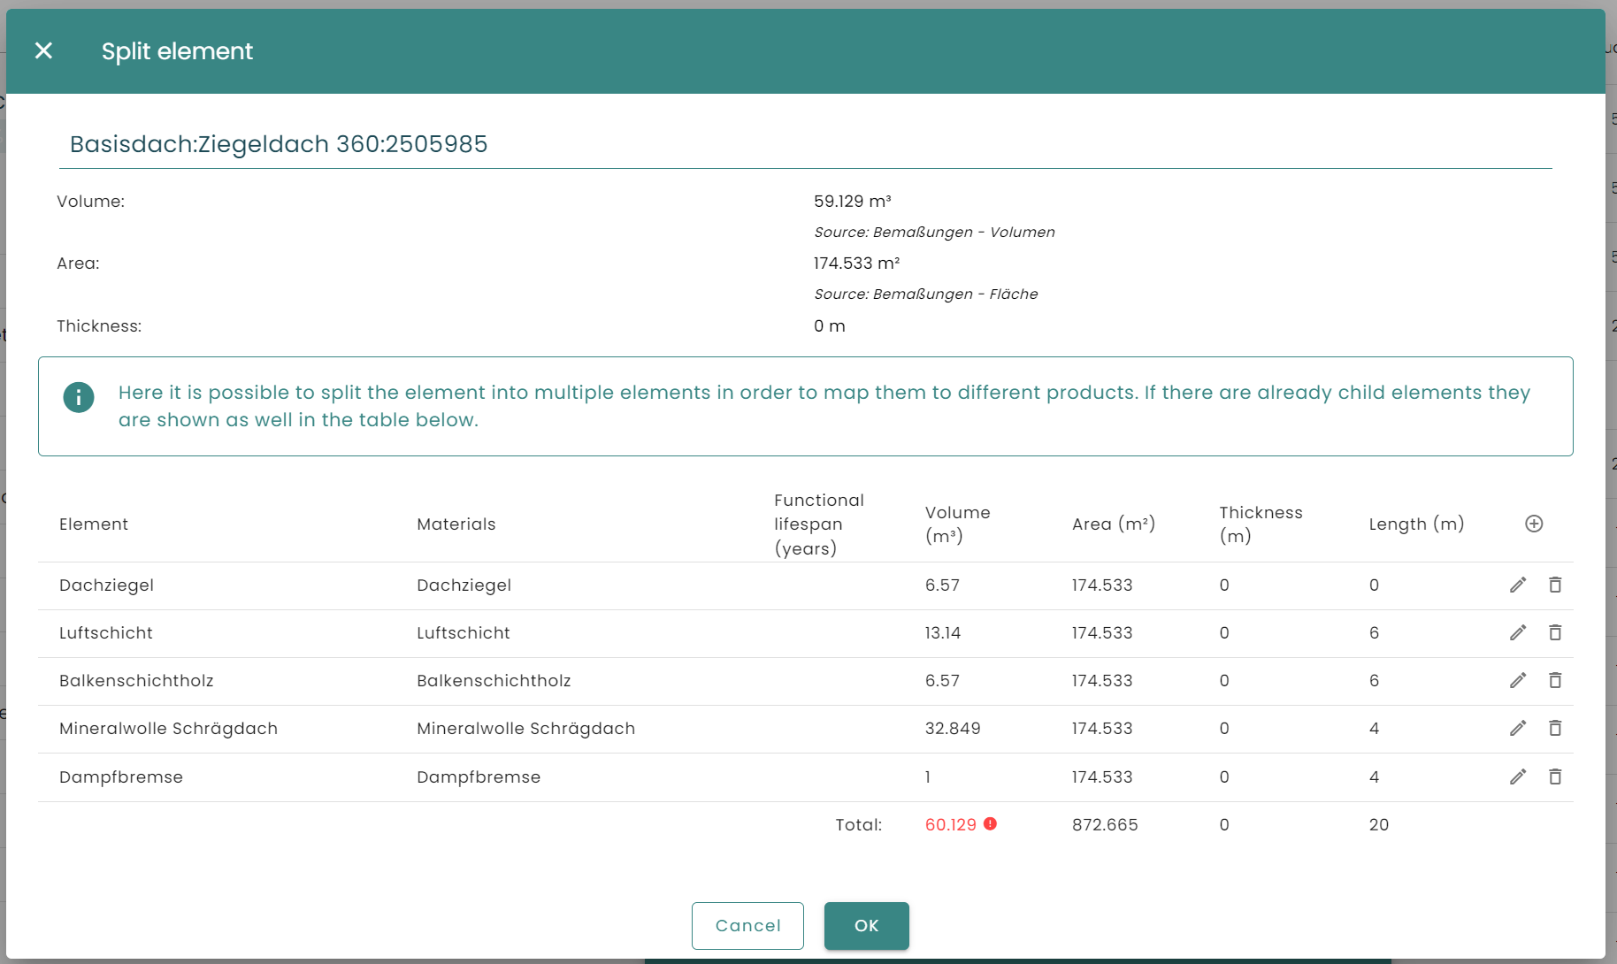Click the Volume (m³) column header

pyautogui.click(x=958, y=524)
